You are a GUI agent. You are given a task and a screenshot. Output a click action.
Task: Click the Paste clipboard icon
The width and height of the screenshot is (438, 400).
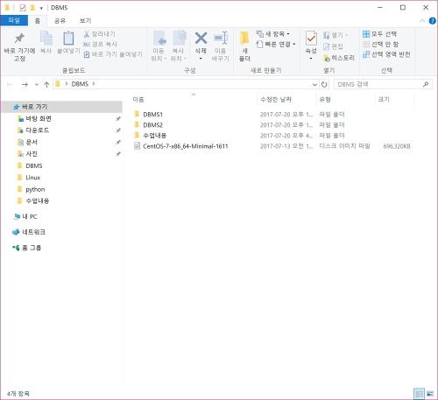(x=68, y=39)
